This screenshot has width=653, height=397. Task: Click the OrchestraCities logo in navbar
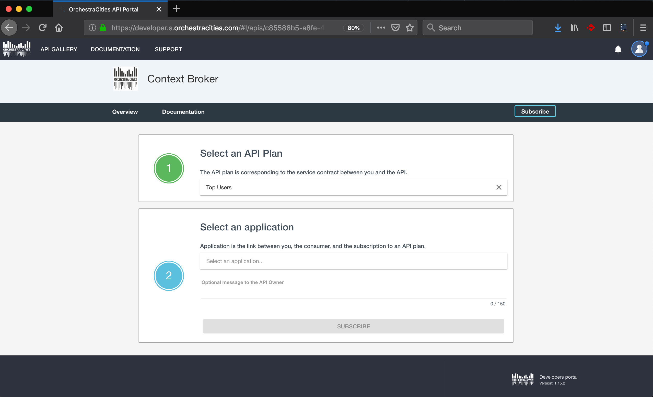17,49
